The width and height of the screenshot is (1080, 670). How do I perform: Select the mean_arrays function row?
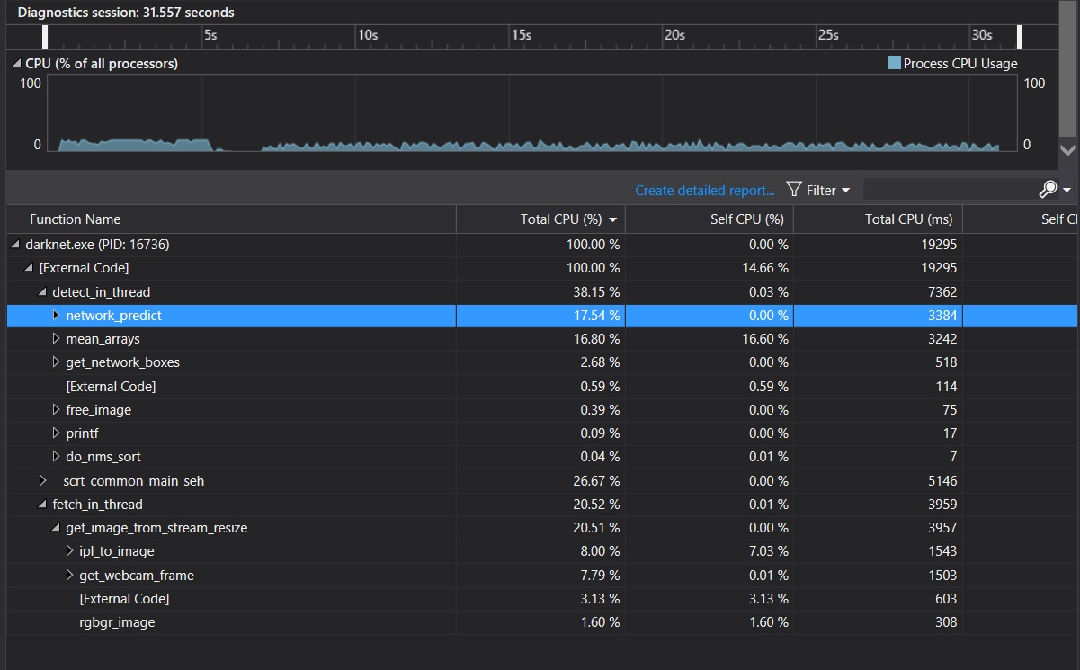click(x=542, y=339)
